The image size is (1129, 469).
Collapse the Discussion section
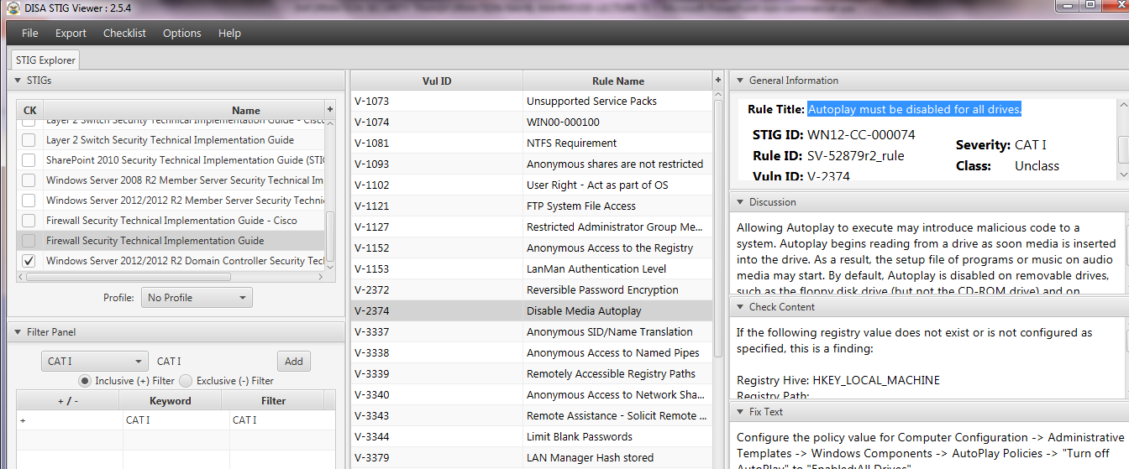tap(740, 202)
